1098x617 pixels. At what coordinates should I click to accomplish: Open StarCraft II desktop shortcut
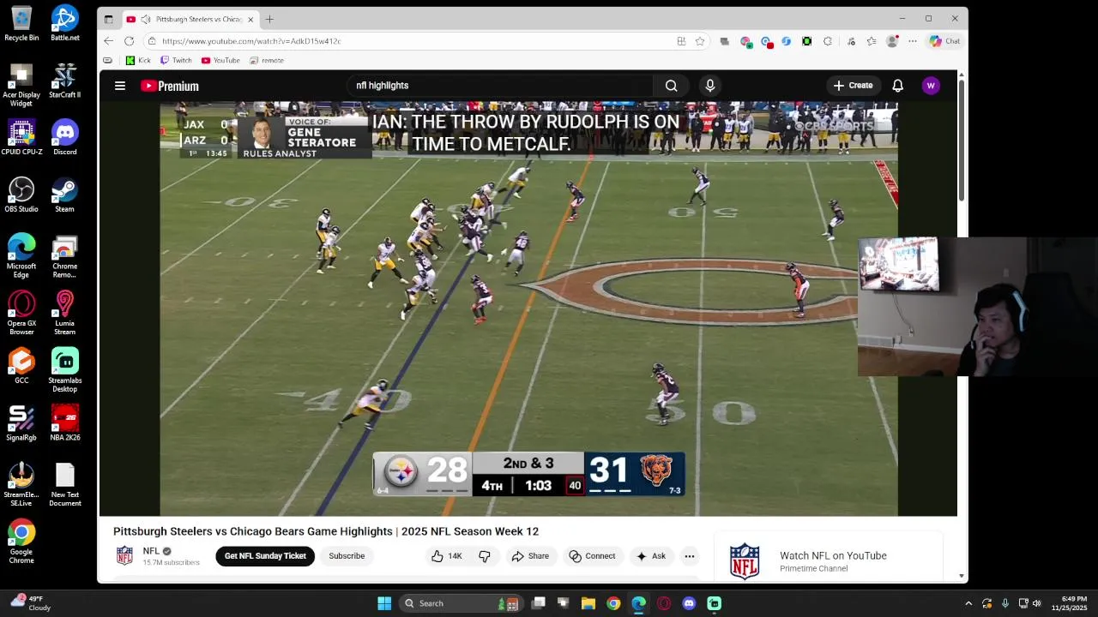64,81
